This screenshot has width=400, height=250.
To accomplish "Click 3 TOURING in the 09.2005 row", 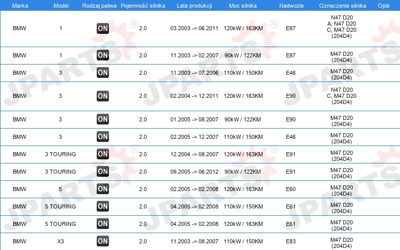I will pos(60,172).
